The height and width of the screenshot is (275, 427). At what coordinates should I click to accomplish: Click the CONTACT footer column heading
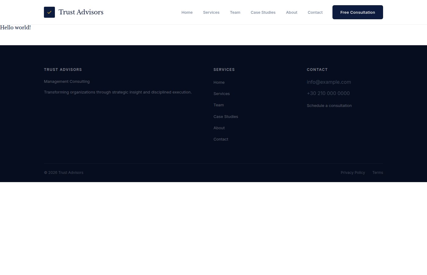tap(317, 70)
